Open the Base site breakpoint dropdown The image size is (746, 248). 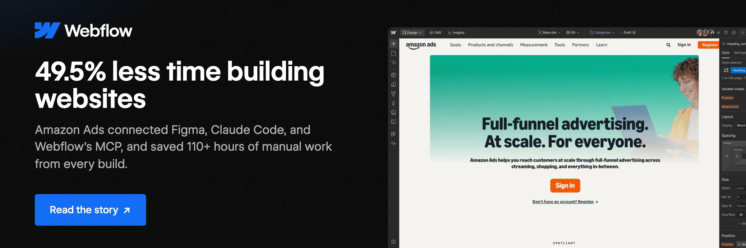click(x=549, y=33)
